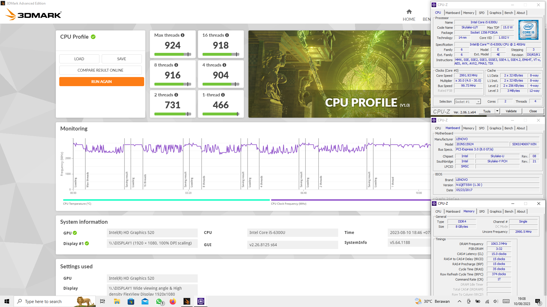Click the Intel Core i5 badge in CPU-Z
Image resolution: width=547 pixels, height=307 pixels.
pyautogui.click(x=528, y=30)
